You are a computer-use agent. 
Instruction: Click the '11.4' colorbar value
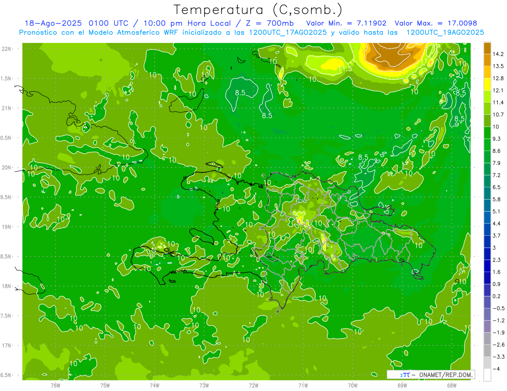(498, 102)
